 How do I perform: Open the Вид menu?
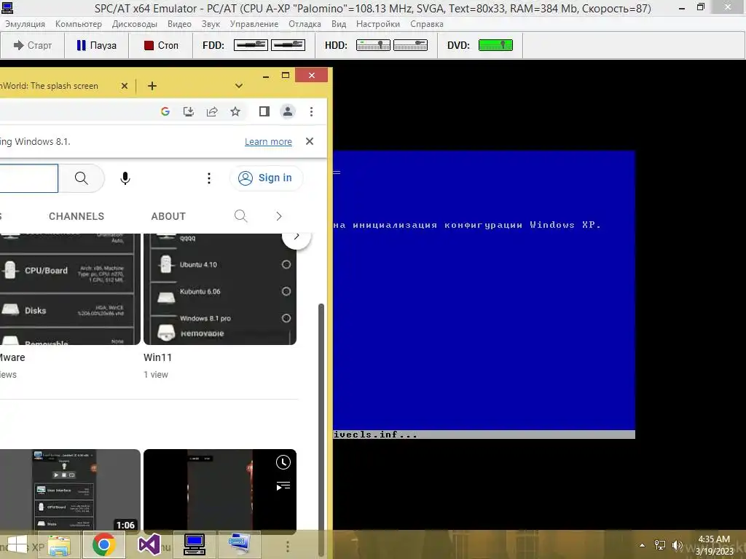click(338, 24)
